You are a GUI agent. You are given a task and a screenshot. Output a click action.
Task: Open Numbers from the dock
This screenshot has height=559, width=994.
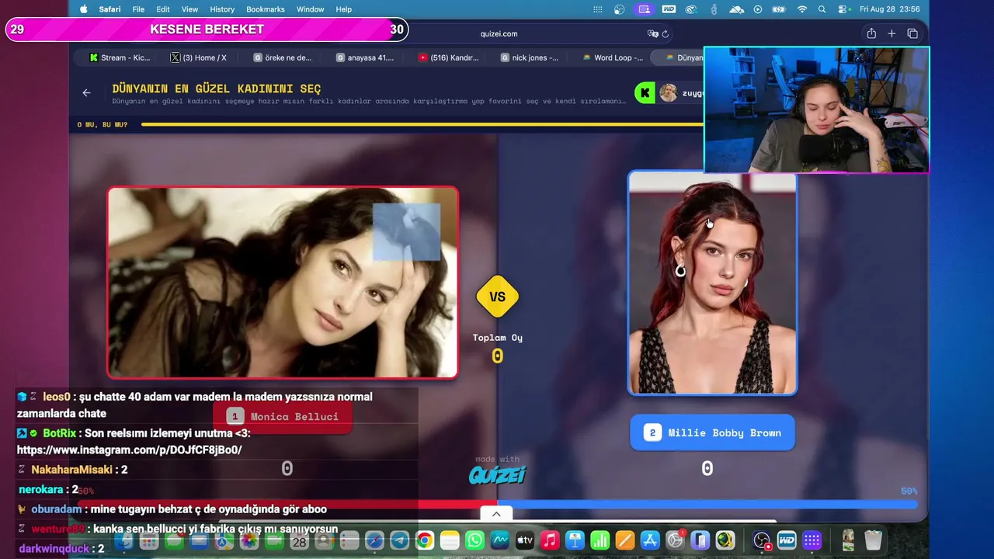click(x=600, y=540)
